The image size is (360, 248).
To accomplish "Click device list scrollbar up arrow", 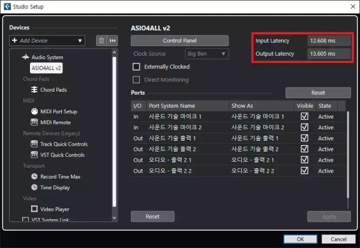I will (x=114, y=53).
